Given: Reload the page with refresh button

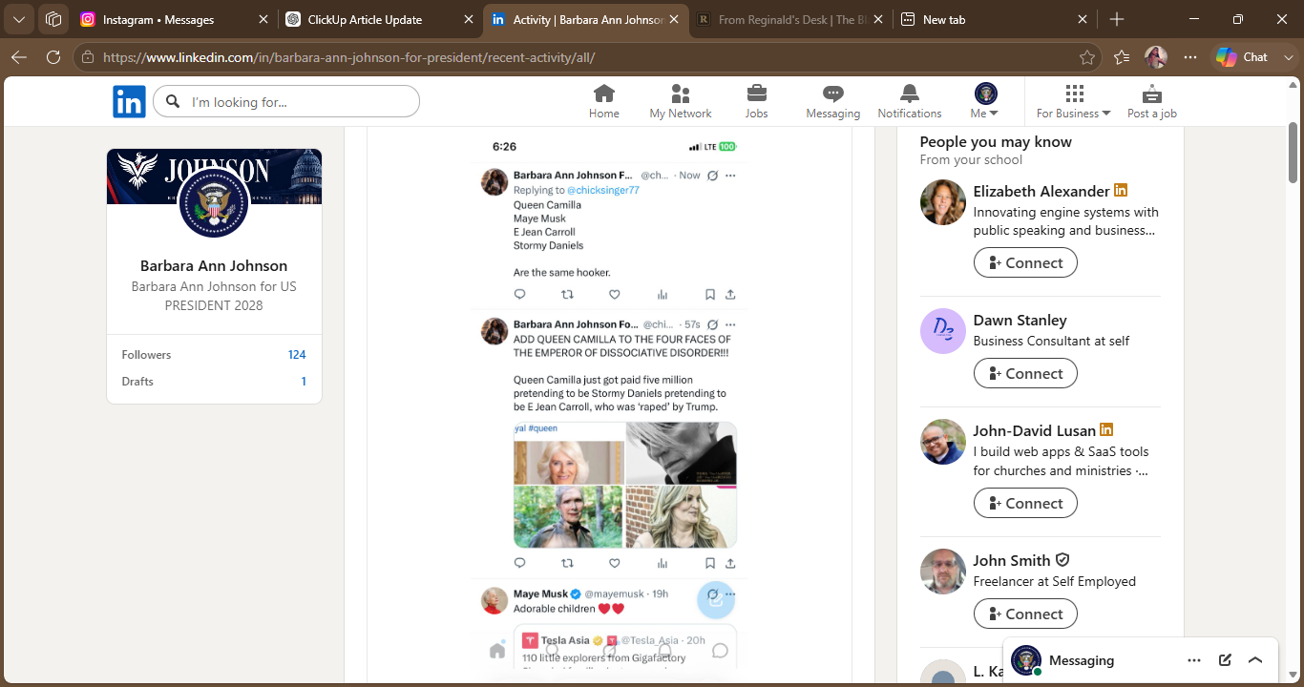Looking at the screenshot, I should click(53, 57).
